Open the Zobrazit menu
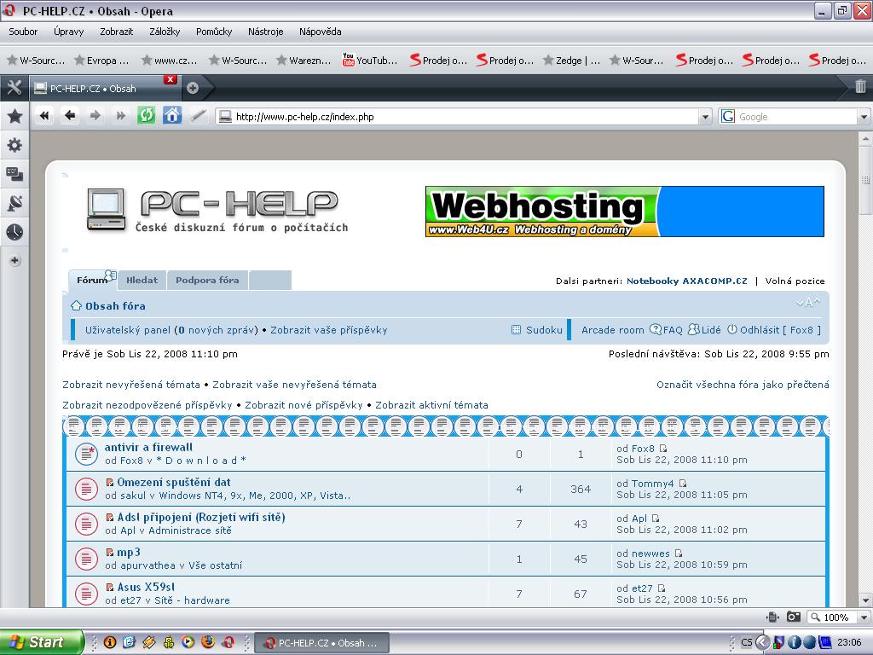 point(116,32)
